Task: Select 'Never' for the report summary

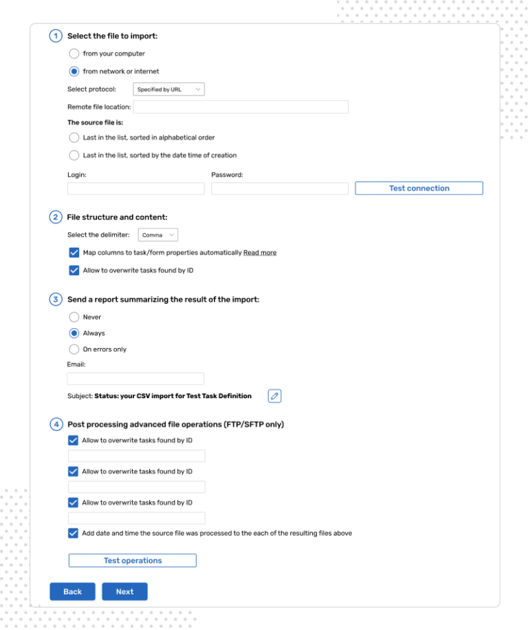Action: (74, 317)
